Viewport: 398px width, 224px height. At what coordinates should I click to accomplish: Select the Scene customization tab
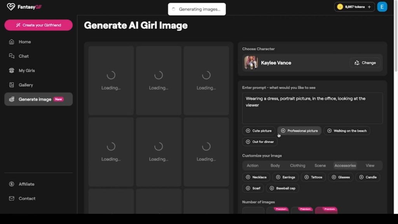320,166
